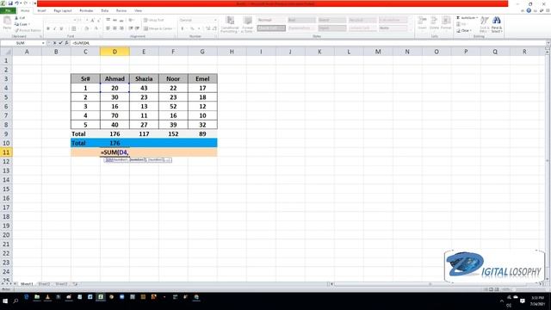Click the cell with value 117
The width and height of the screenshot is (551, 310).
click(144, 134)
